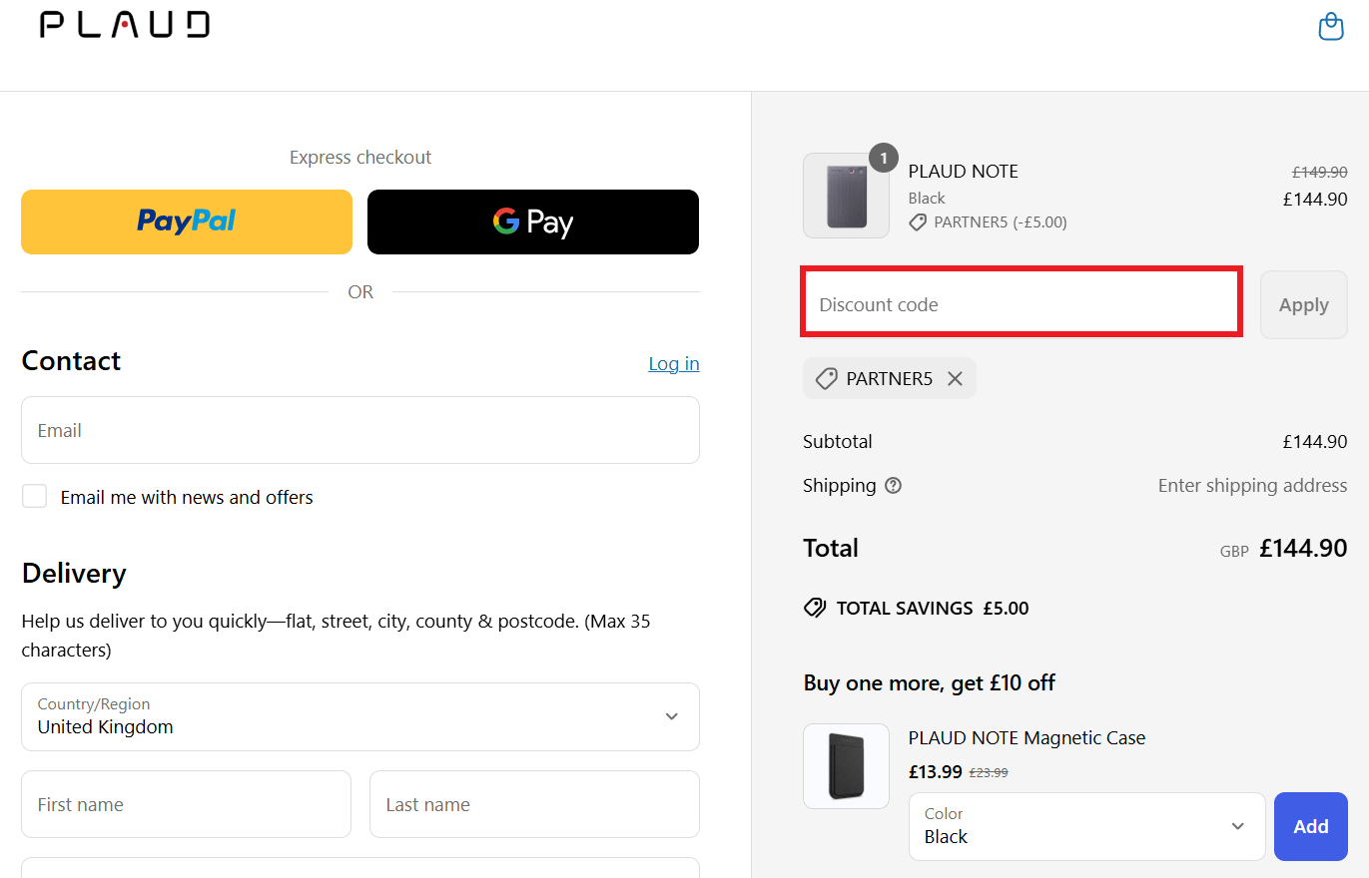Screen dimensions: 1369x878
Task: Pay with Google Pay
Action: 533,221
